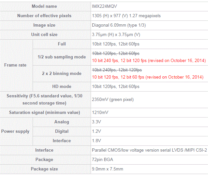
Task: Select the HD mode label
Action: point(62,86)
